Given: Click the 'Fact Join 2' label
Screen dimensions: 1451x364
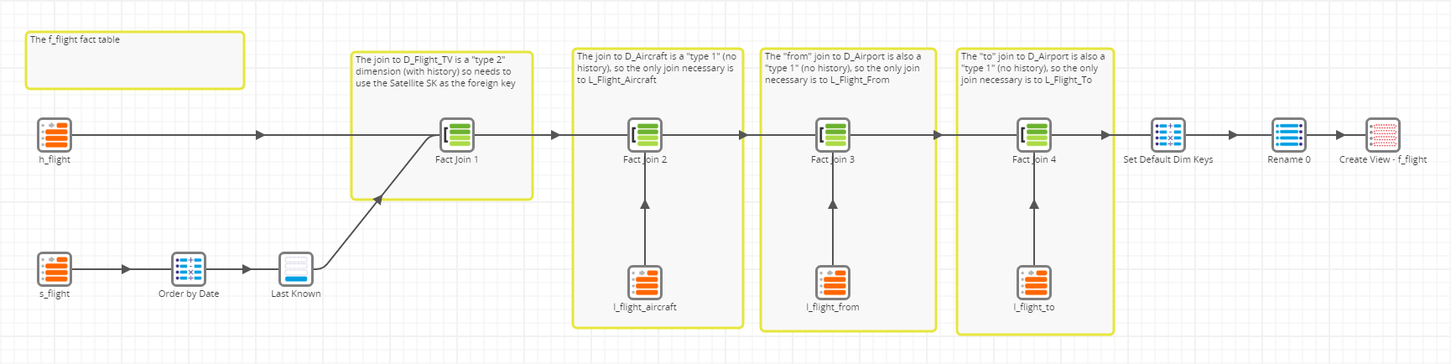Looking at the screenshot, I should click(645, 159).
